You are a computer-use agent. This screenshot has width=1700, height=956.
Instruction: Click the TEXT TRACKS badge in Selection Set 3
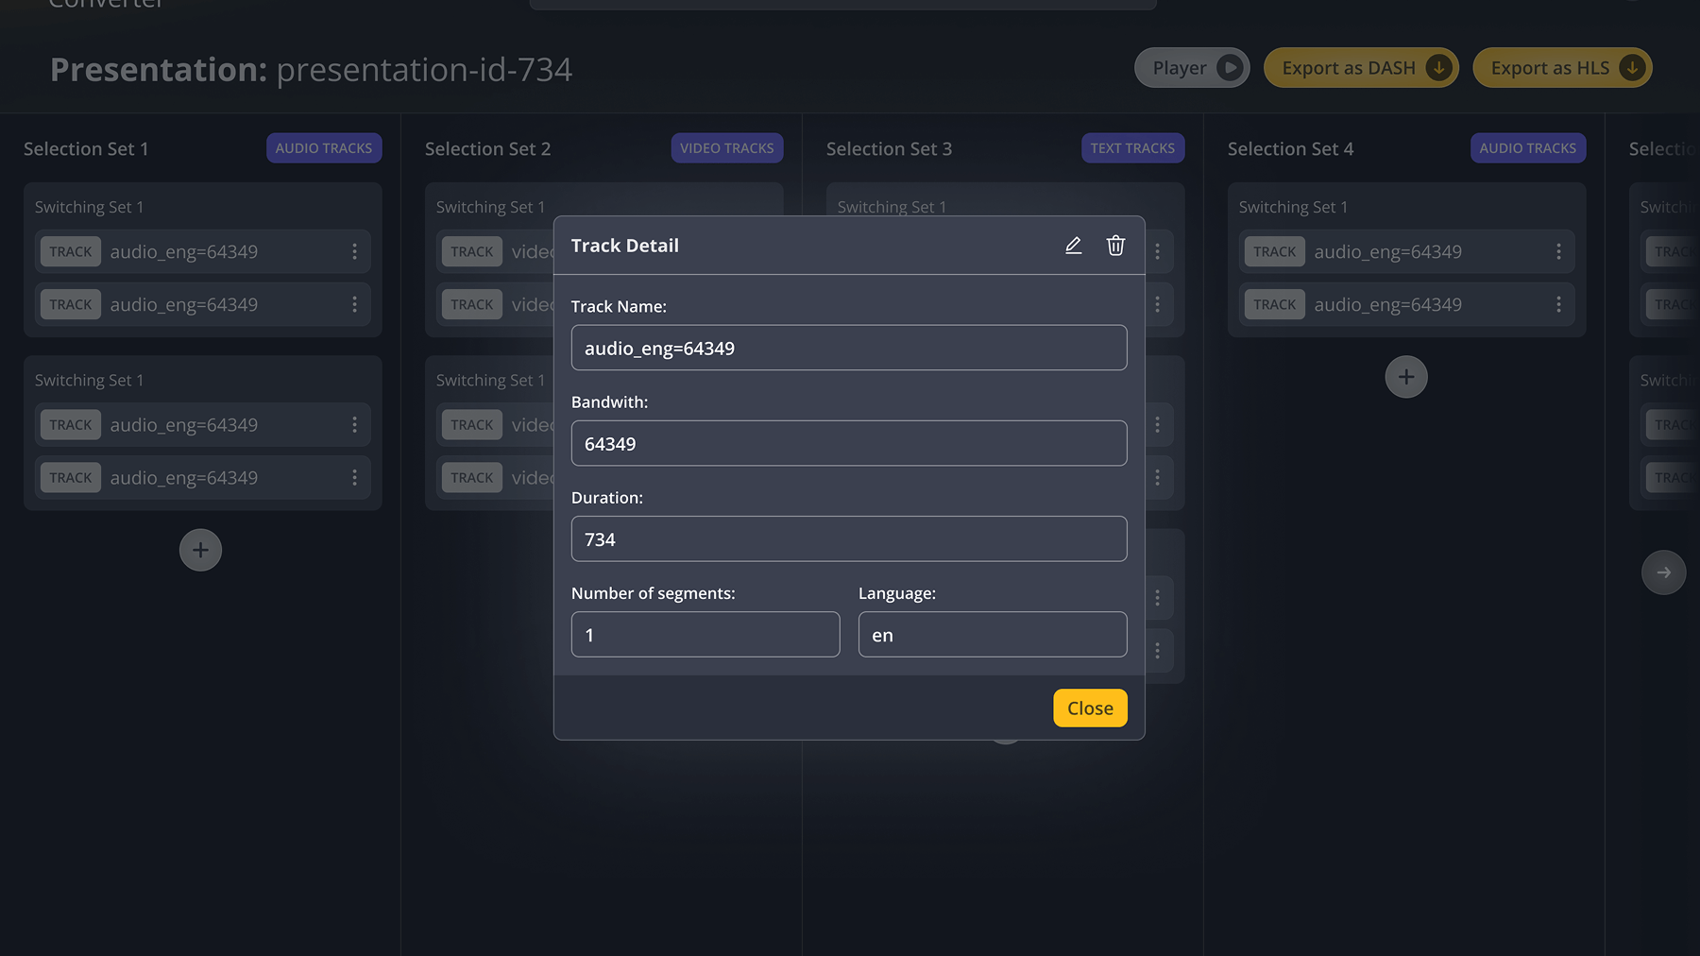click(1132, 147)
